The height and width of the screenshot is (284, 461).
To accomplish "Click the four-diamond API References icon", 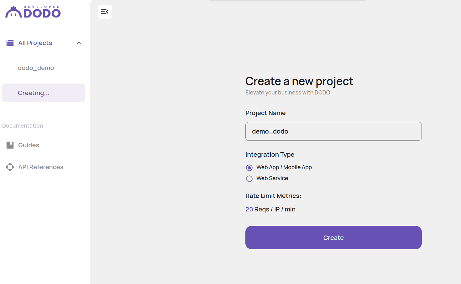I will pyautogui.click(x=10, y=167).
